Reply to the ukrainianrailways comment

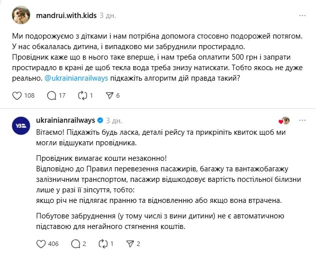pyautogui.click(x=76, y=244)
